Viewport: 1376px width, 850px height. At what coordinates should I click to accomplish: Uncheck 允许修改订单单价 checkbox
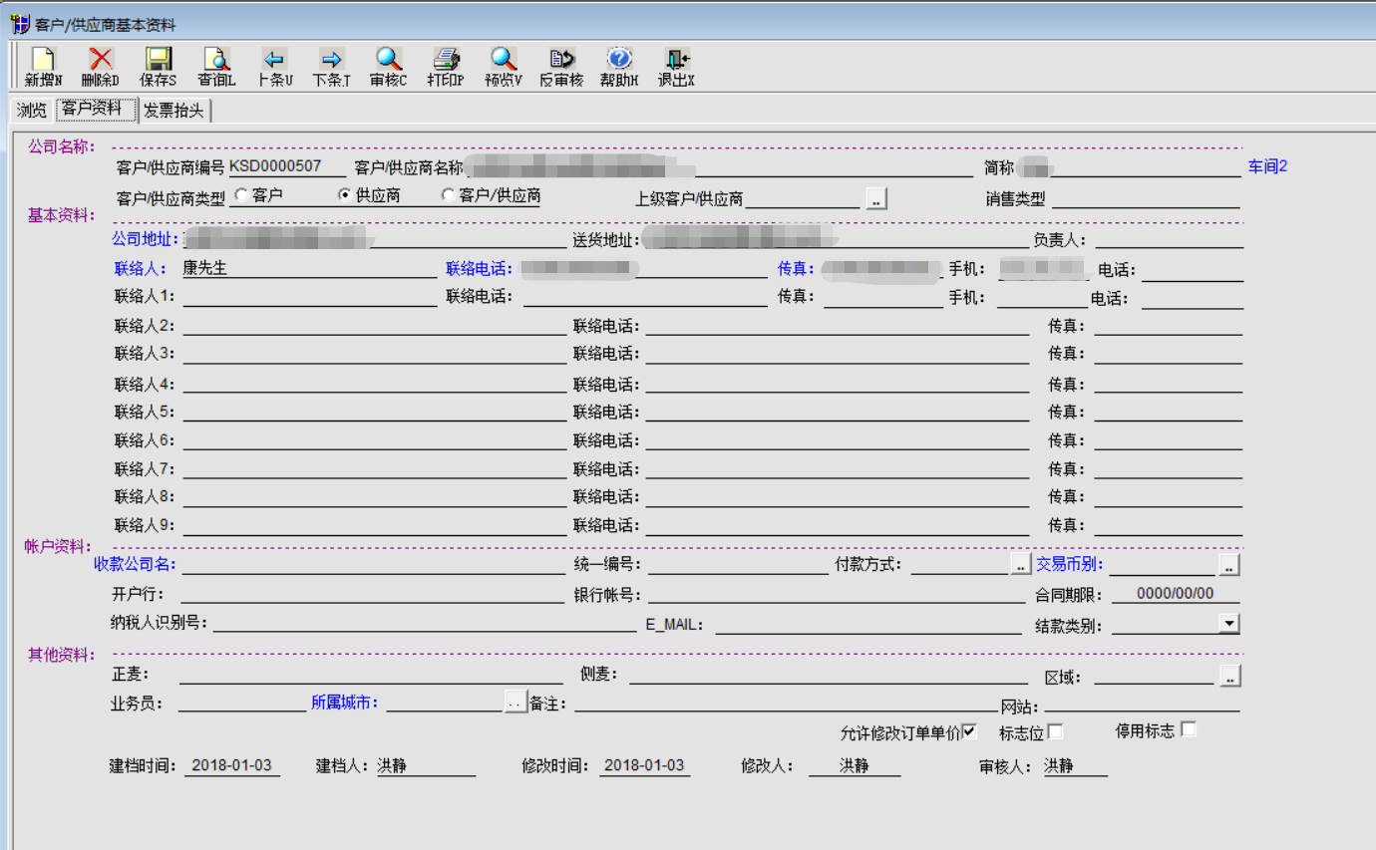click(x=969, y=732)
